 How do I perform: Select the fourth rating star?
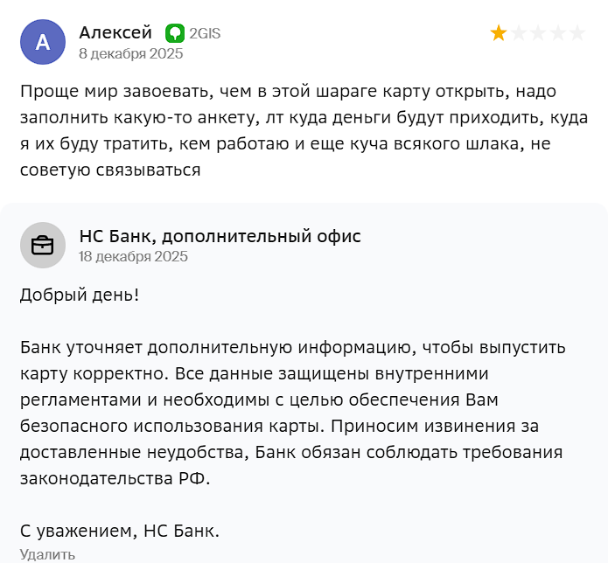pos(556,33)
